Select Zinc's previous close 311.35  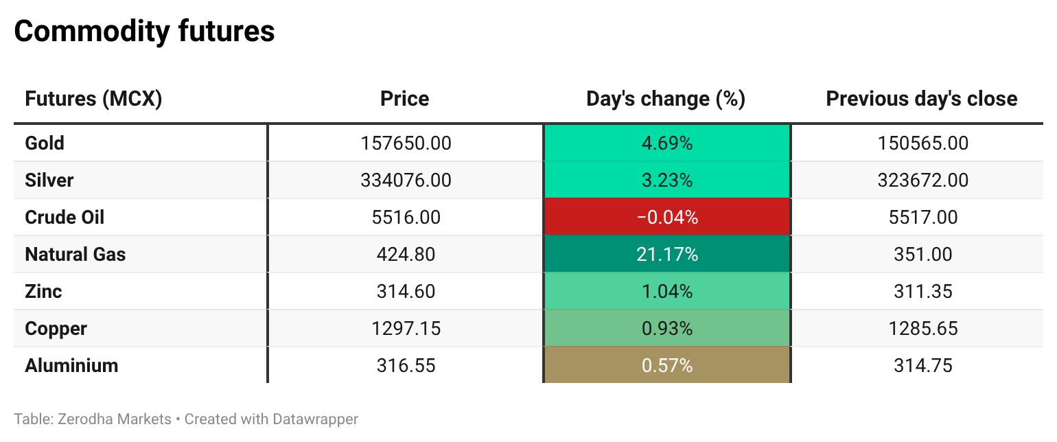coord(923,292)
